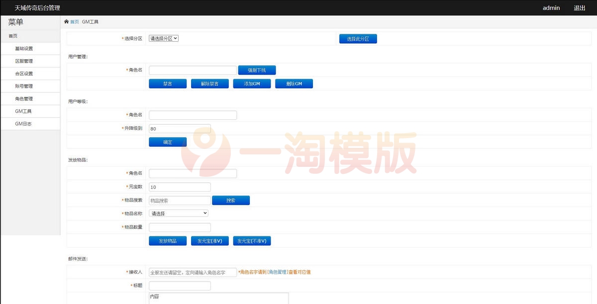Click the 发放物品 send-items button
Image resolution: width=597 pixels, height=304 pixels.
[167, 240]
